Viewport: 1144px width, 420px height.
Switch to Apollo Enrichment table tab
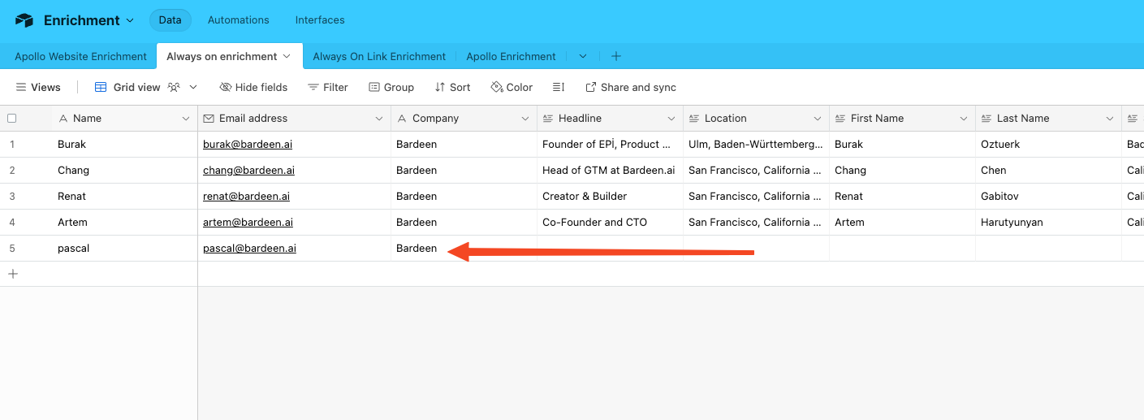511,56
